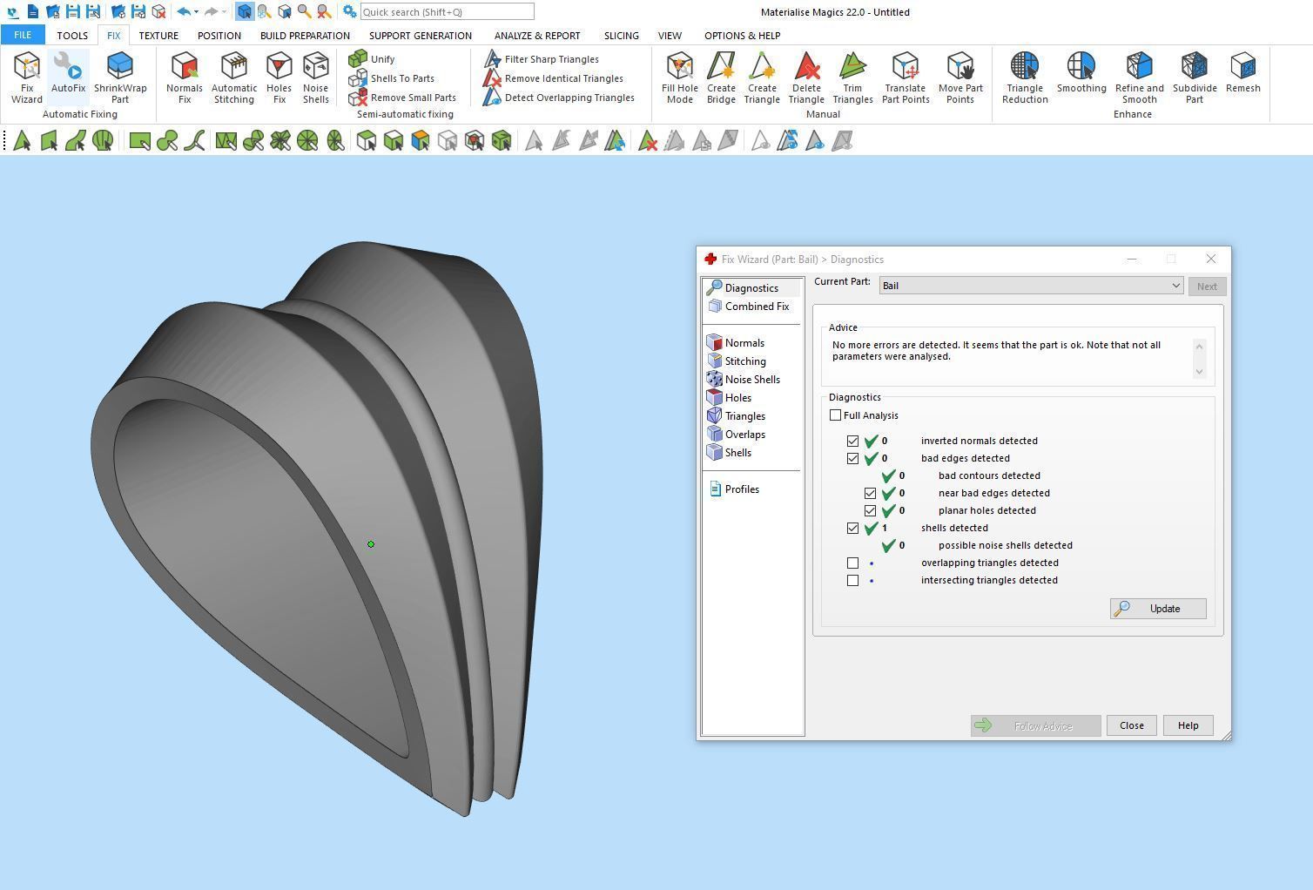Image resolution: width=1313 pixels, height=890 pixels.
Task: Switch to the TEXTURE tab
Action: 158,36
